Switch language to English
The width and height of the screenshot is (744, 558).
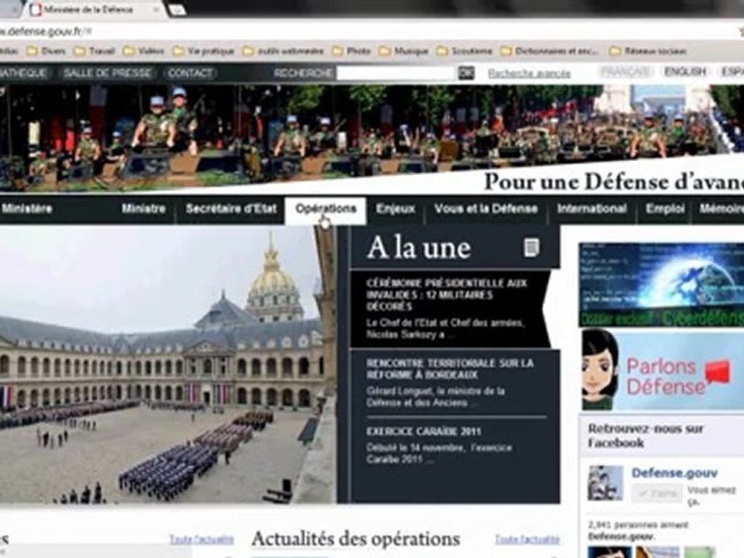coord(685,71)
